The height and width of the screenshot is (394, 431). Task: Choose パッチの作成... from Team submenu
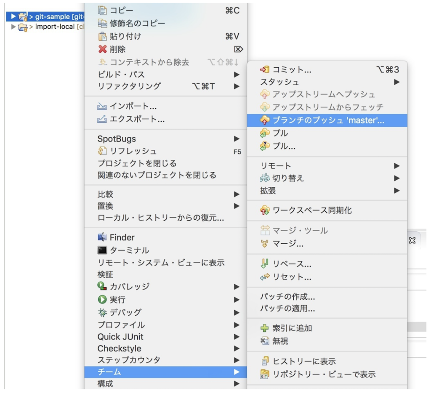327,297
